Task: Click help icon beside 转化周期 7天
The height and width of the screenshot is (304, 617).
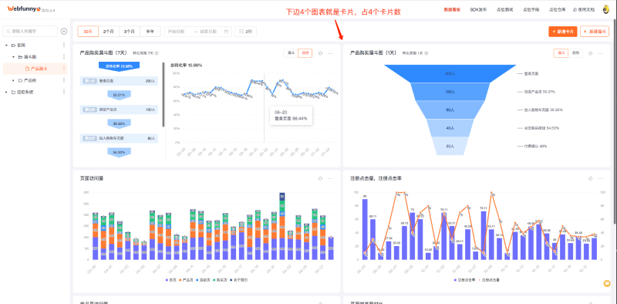Action: click(157, 53)
